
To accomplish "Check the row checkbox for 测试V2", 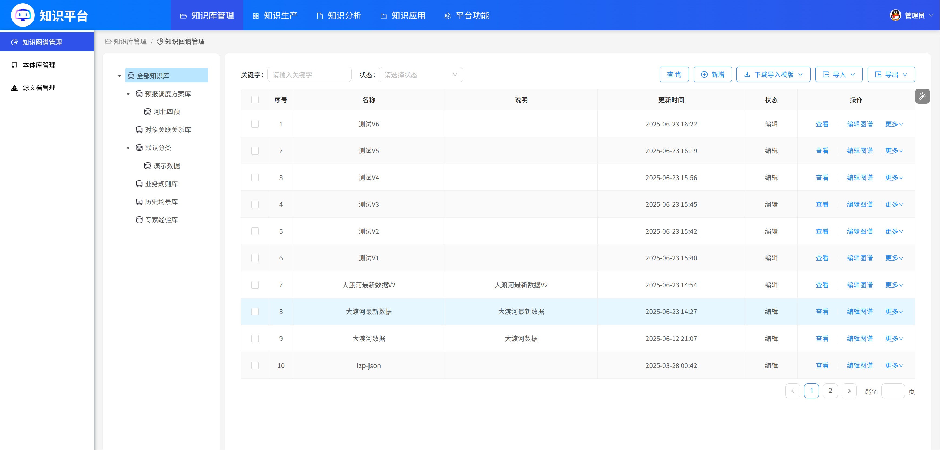I will tap(255, 231).
